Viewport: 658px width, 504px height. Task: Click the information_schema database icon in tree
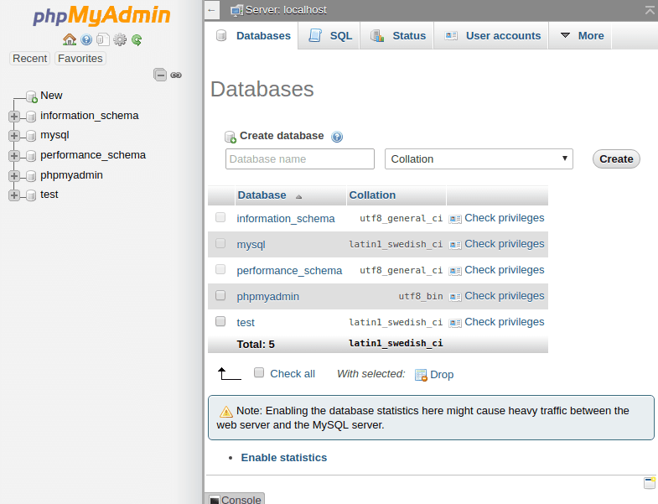coord(31,117)
